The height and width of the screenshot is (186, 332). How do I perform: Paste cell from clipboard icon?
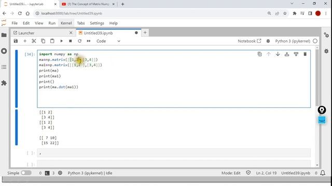pos(52,41)
